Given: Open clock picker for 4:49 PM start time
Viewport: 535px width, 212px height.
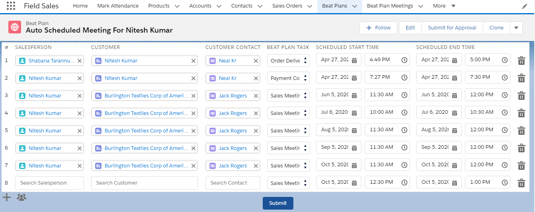Looking at the screenshot, I should [404, 60].
